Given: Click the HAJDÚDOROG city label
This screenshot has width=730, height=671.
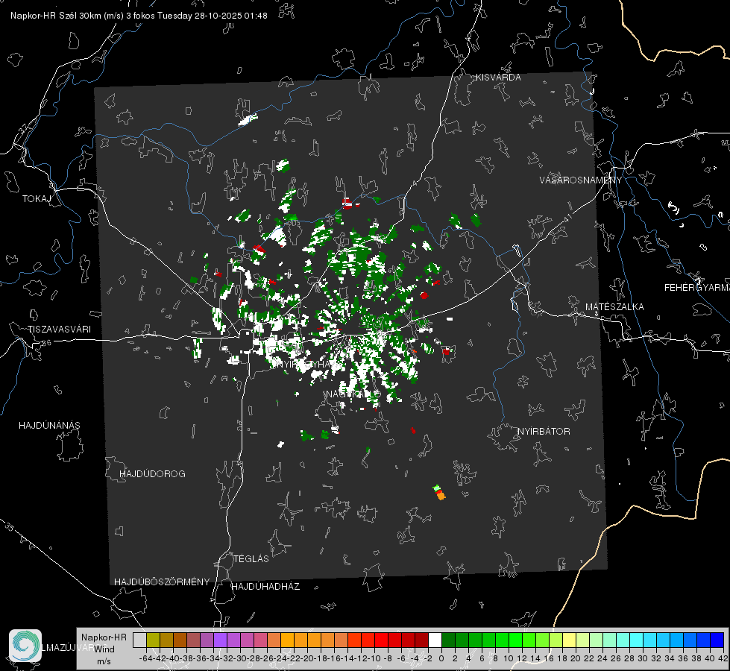Looking at the screenshot, I should pyautogui.click(x=152, y=474).
